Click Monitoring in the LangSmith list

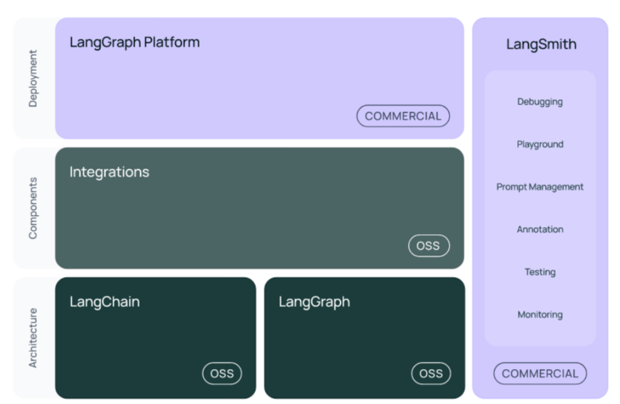pyautogui.click(x=540, y=315)
